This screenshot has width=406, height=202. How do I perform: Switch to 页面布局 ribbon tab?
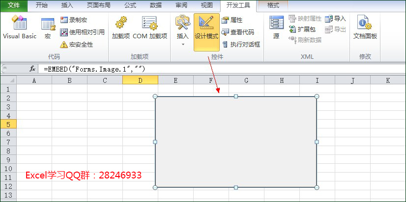pyautogui.click(x=99, y=6)
